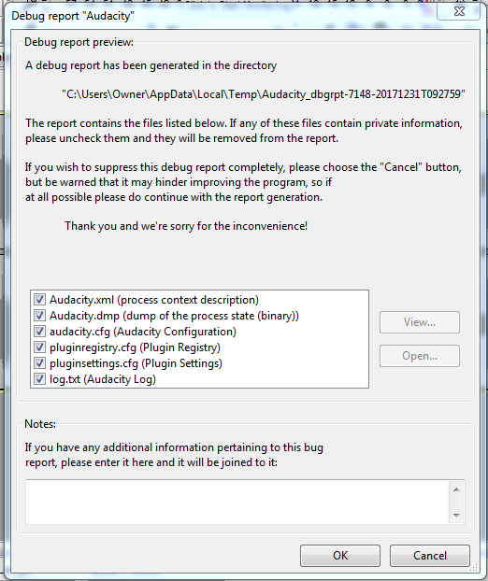The image size is (488, 581).
Task: Click the Notes scrollbar up arrow
Action: click(456, 489)
